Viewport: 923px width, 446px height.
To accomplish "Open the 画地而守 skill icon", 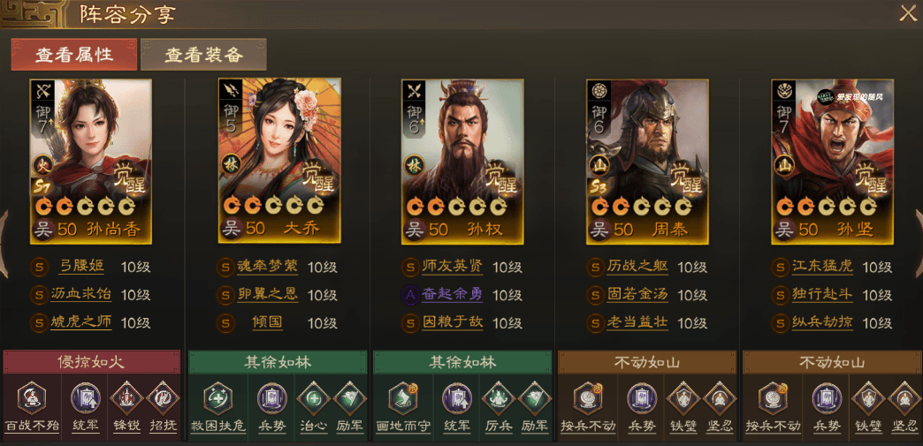I will coord(403,398).
